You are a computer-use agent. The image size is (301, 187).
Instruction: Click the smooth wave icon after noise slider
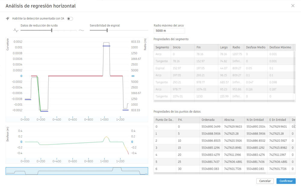(x=81, y=30)
